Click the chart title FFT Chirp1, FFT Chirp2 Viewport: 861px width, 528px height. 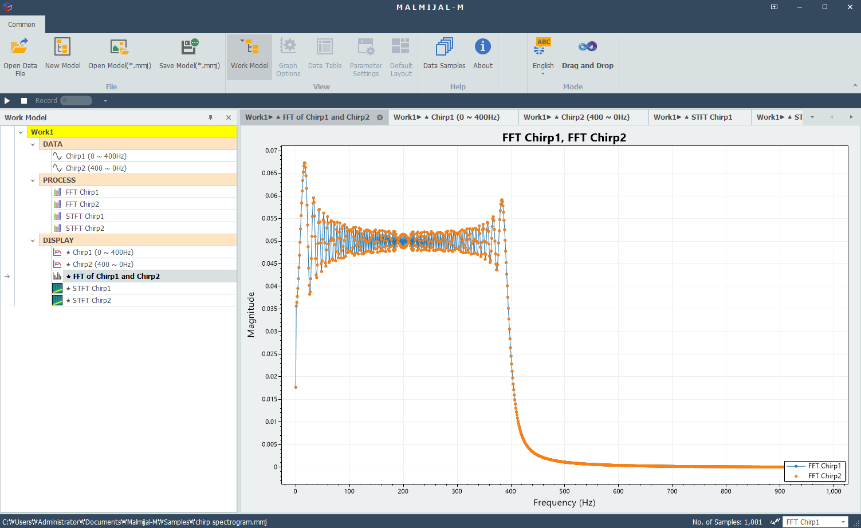564,137
